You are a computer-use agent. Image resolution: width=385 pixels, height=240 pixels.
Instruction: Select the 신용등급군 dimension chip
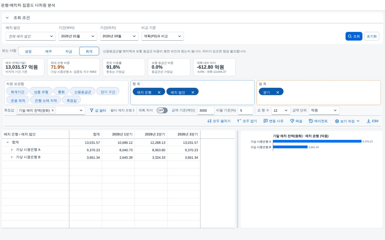point(82,92)
